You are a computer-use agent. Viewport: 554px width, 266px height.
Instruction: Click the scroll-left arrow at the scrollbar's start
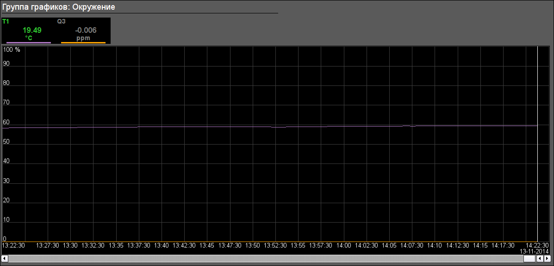[5, 259]
